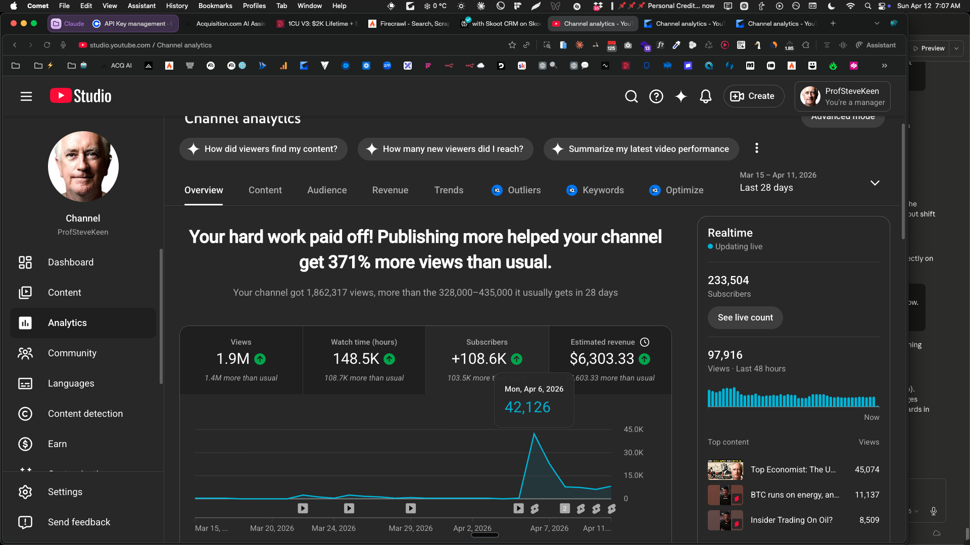Click the microphone icon in address bar
The image size is (970, 545).
[63, 45]
